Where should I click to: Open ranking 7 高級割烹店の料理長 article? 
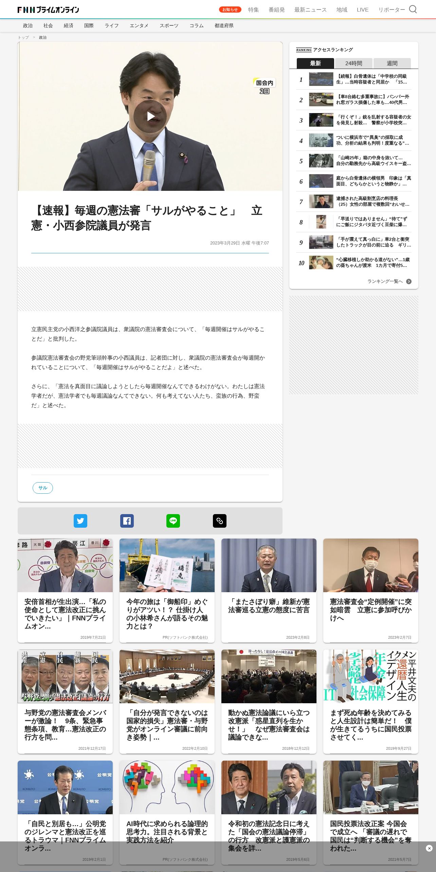tap(354, 201)
